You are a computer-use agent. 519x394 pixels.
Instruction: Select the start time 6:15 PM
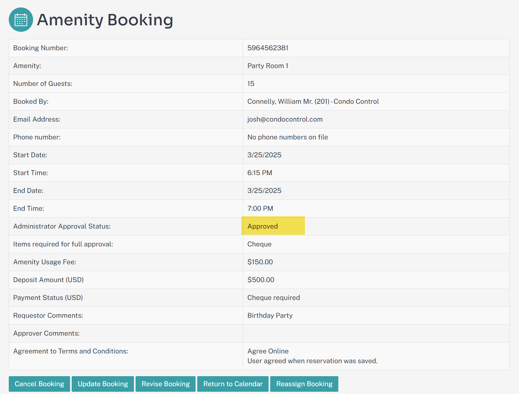point(260,173)
